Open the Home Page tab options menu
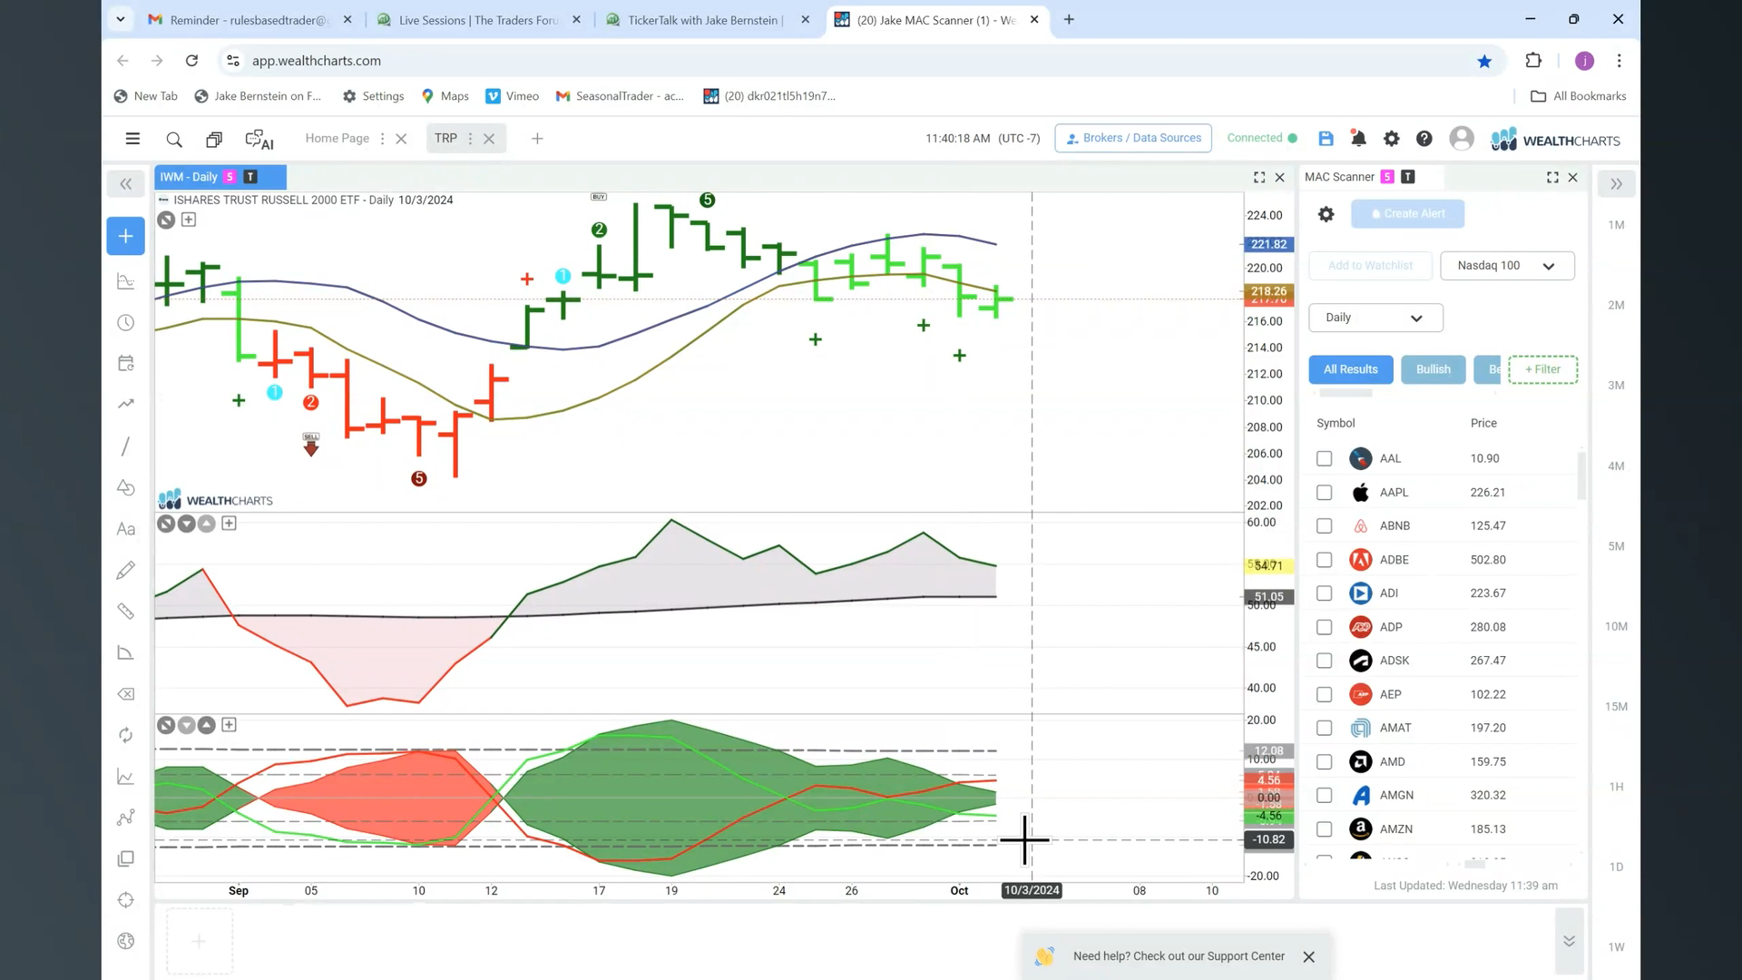The height and width of the screenshot is (980, 1742). tap(382, 139)
